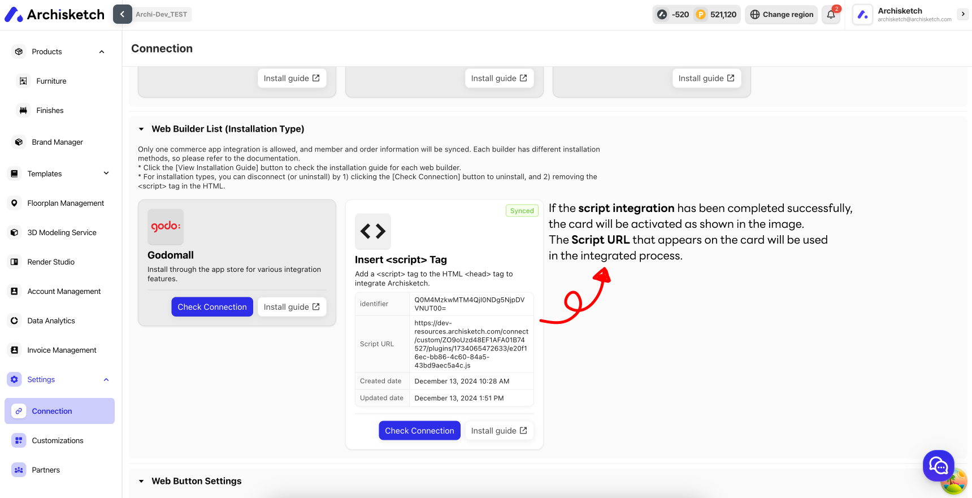Image resolution: width=972 pixels, height=498 pixels.
Task: Click the Archi-Dev_TEST project label
Action: click(162, 15)
